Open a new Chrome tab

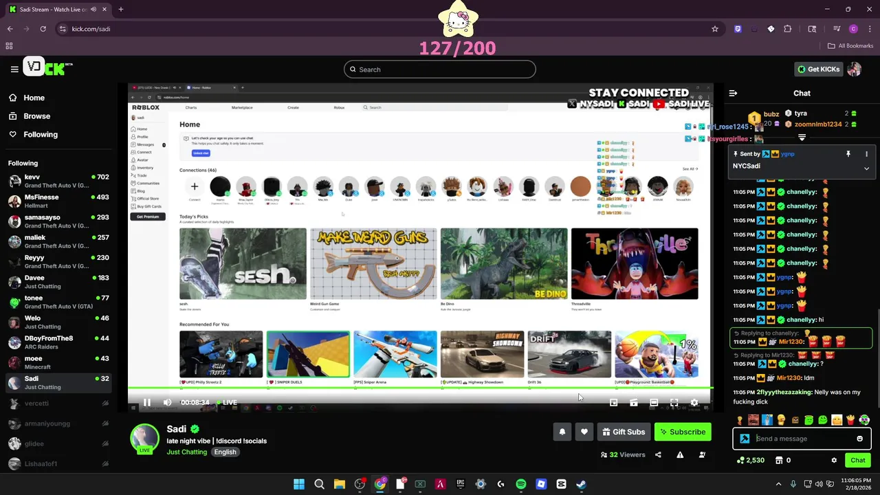[120, 10]
